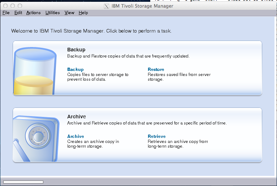The image size is (277, 186).
Task: Zoom the window using the third title button
Action: 20,6
